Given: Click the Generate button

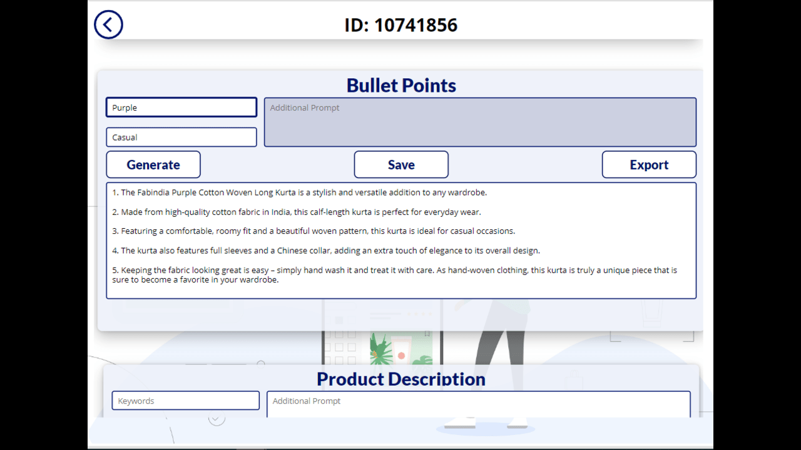Looking at the screenshot, I should pos(153,164).
